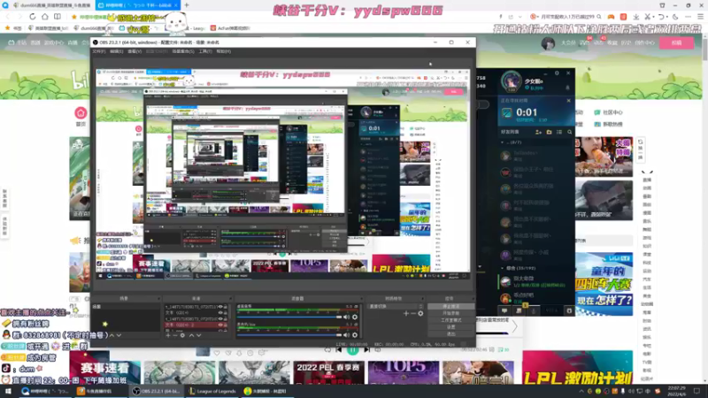Mute second audio mixer channel speaker

pyautogui.click(x=346, y=335)
